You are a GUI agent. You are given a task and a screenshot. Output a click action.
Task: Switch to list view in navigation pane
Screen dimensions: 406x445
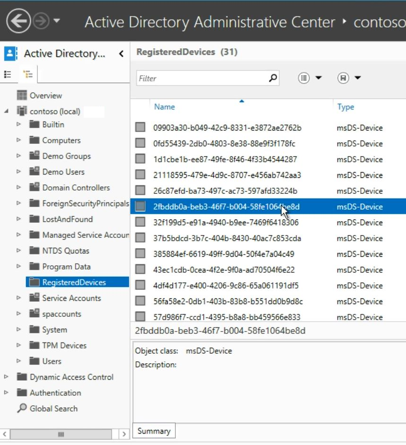point(8,74)
